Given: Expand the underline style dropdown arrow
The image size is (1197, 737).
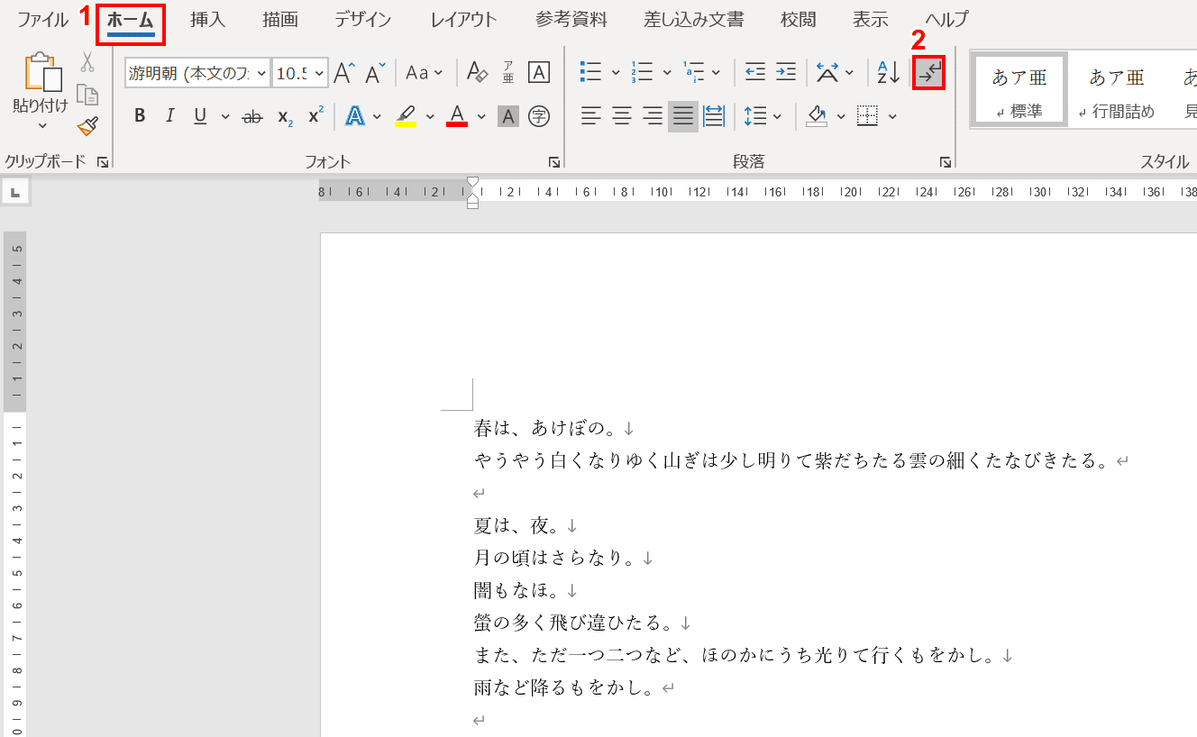Looking at the screenshot, I should click(224, 116).
